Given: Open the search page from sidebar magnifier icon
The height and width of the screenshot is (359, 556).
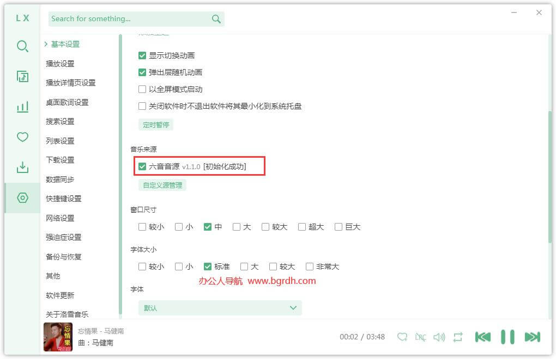Looking at the screenshot, I should (22, 46).
